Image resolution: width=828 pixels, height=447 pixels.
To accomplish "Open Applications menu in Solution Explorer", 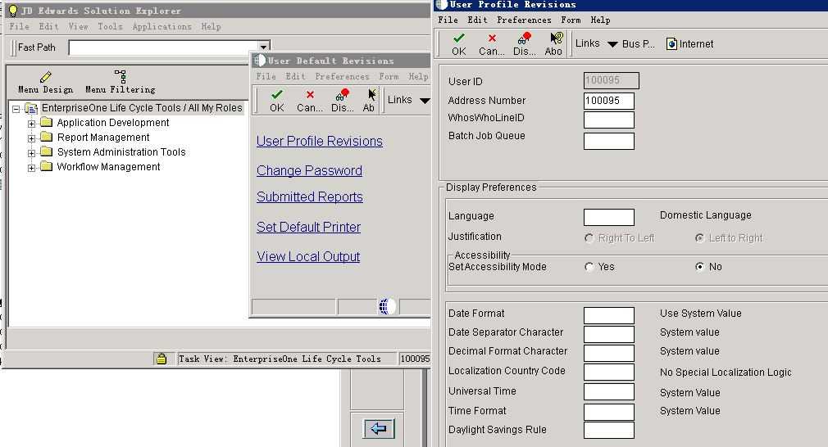I will point(162,26).
